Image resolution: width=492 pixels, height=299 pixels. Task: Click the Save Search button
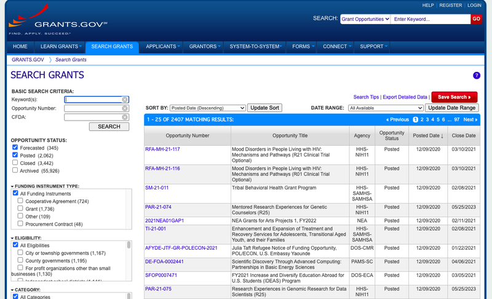pos(454,97)
